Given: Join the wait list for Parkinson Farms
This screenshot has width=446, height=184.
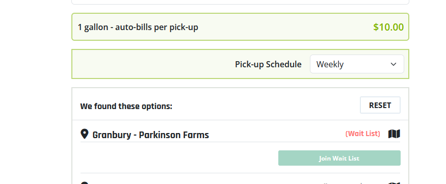Looking at the screenshot, I should pos(339,158).
